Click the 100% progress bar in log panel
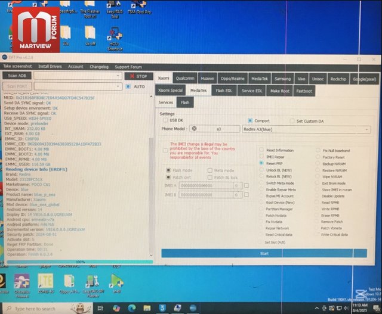 pos(80,262)
